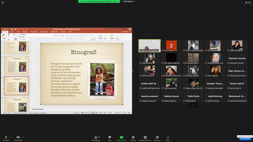Click fit slide to window icon
The image size is (253, 142).
coord(129,113)
